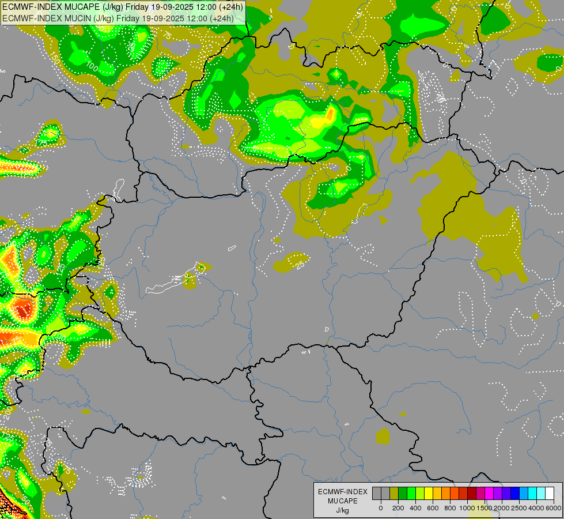Select the orange-red legend swatch
Screen dimensions: 564x519
455,493
